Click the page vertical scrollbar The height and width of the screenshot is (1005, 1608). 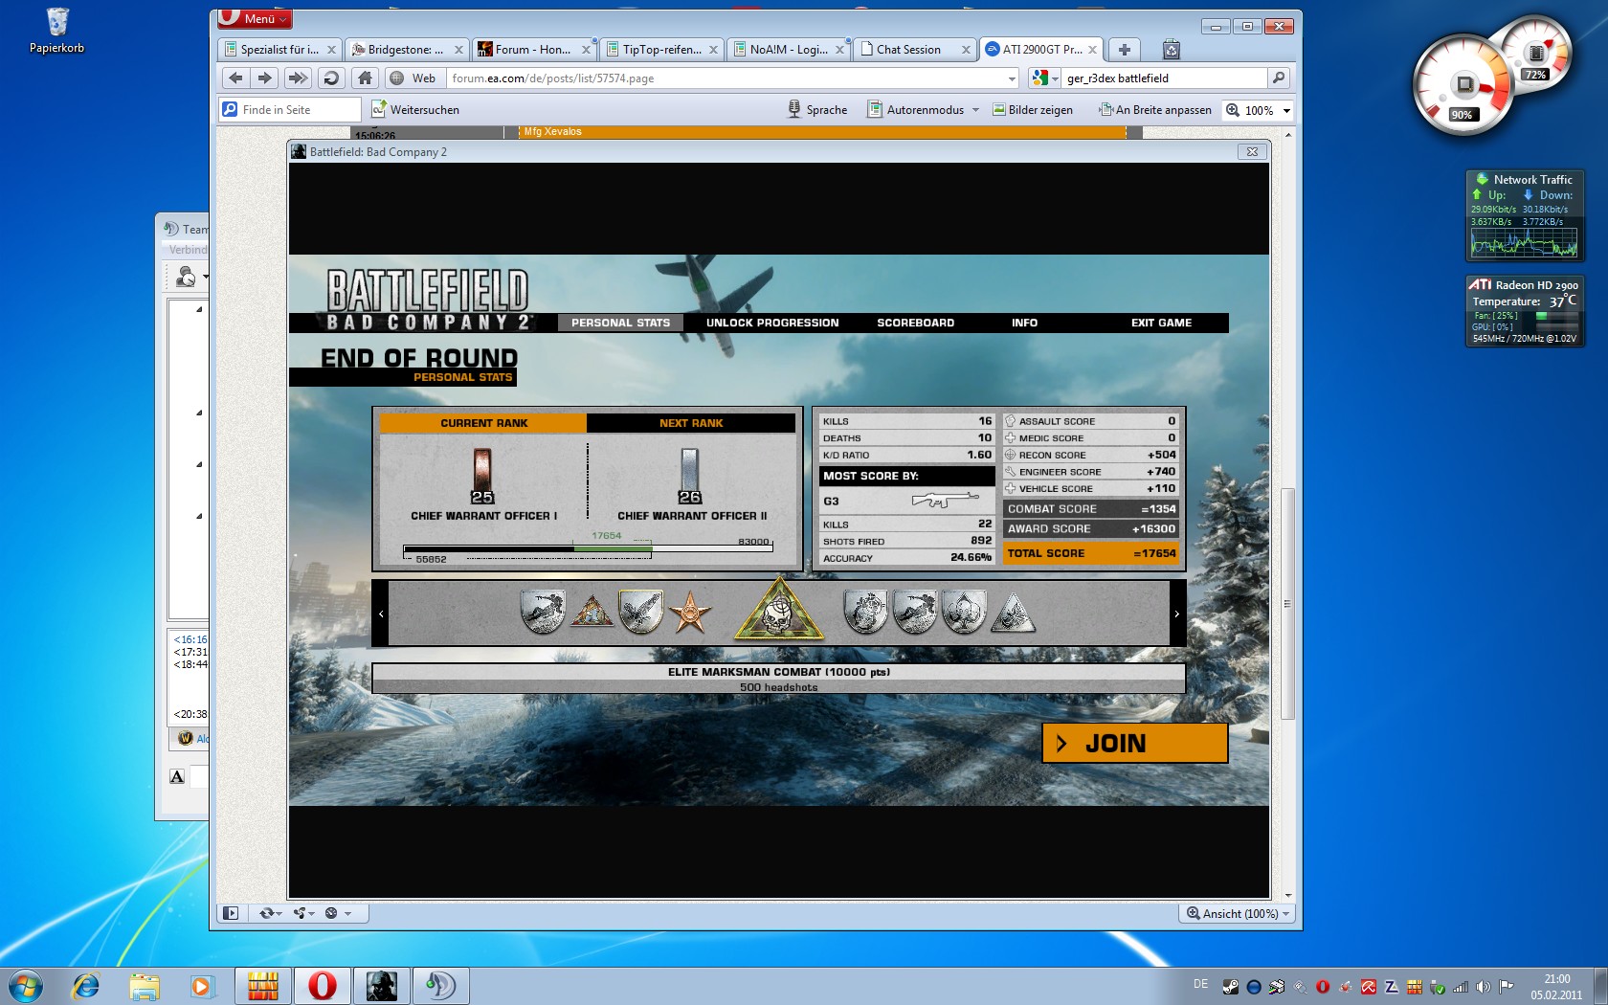(x=1287, y=603)
